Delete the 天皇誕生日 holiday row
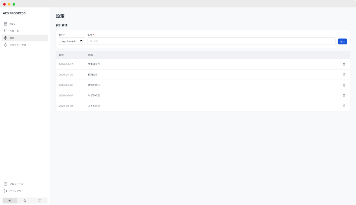The height and width of the screenshot is (205, 356). click(x=344, y=64)
